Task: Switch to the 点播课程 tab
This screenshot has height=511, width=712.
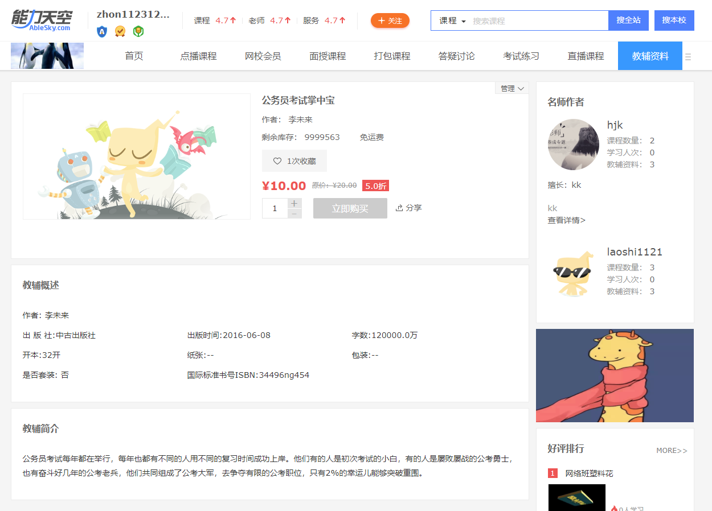Action: 198,56
